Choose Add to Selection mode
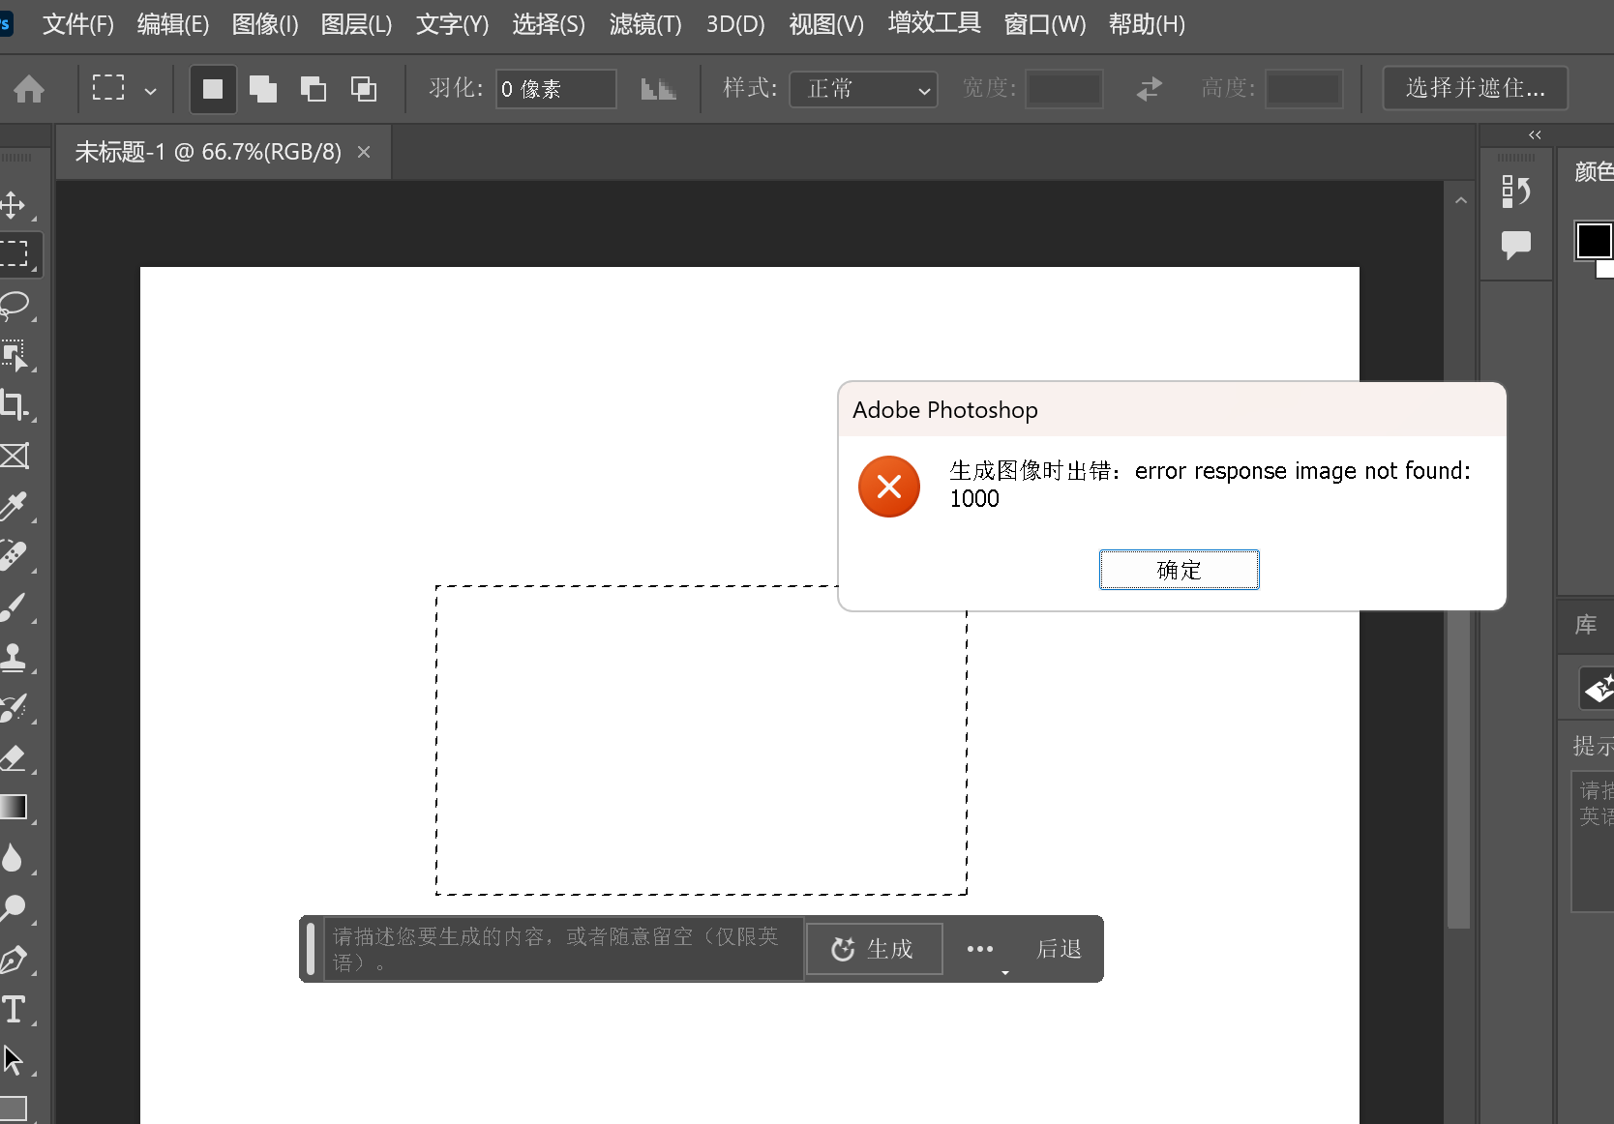This screenshot has height=1124, width=1614. 263,89
